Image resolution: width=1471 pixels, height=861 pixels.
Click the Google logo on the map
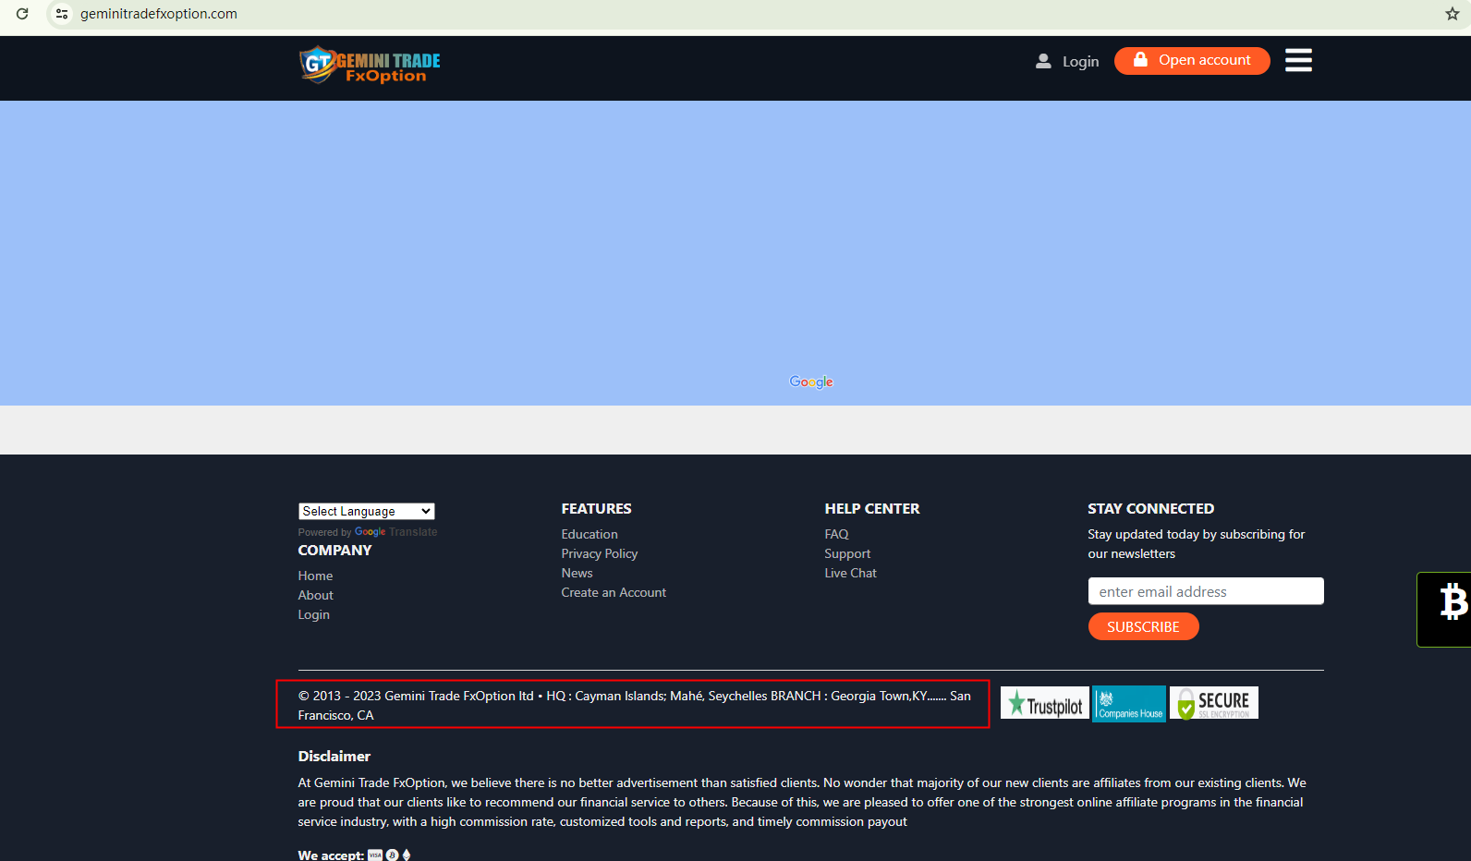[x=811, y=382]
